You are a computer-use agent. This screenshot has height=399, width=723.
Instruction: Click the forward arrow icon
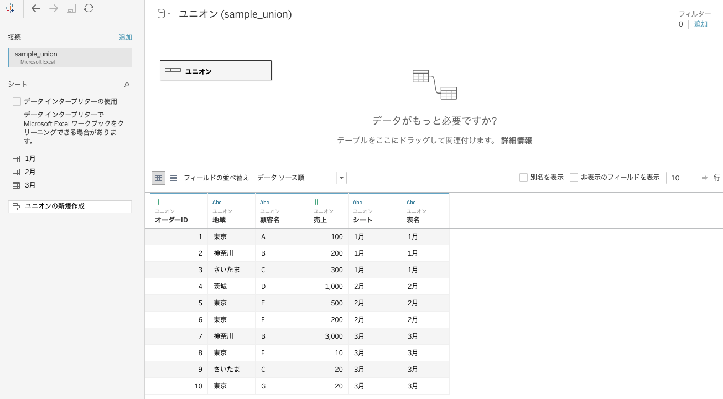[54, 8]
